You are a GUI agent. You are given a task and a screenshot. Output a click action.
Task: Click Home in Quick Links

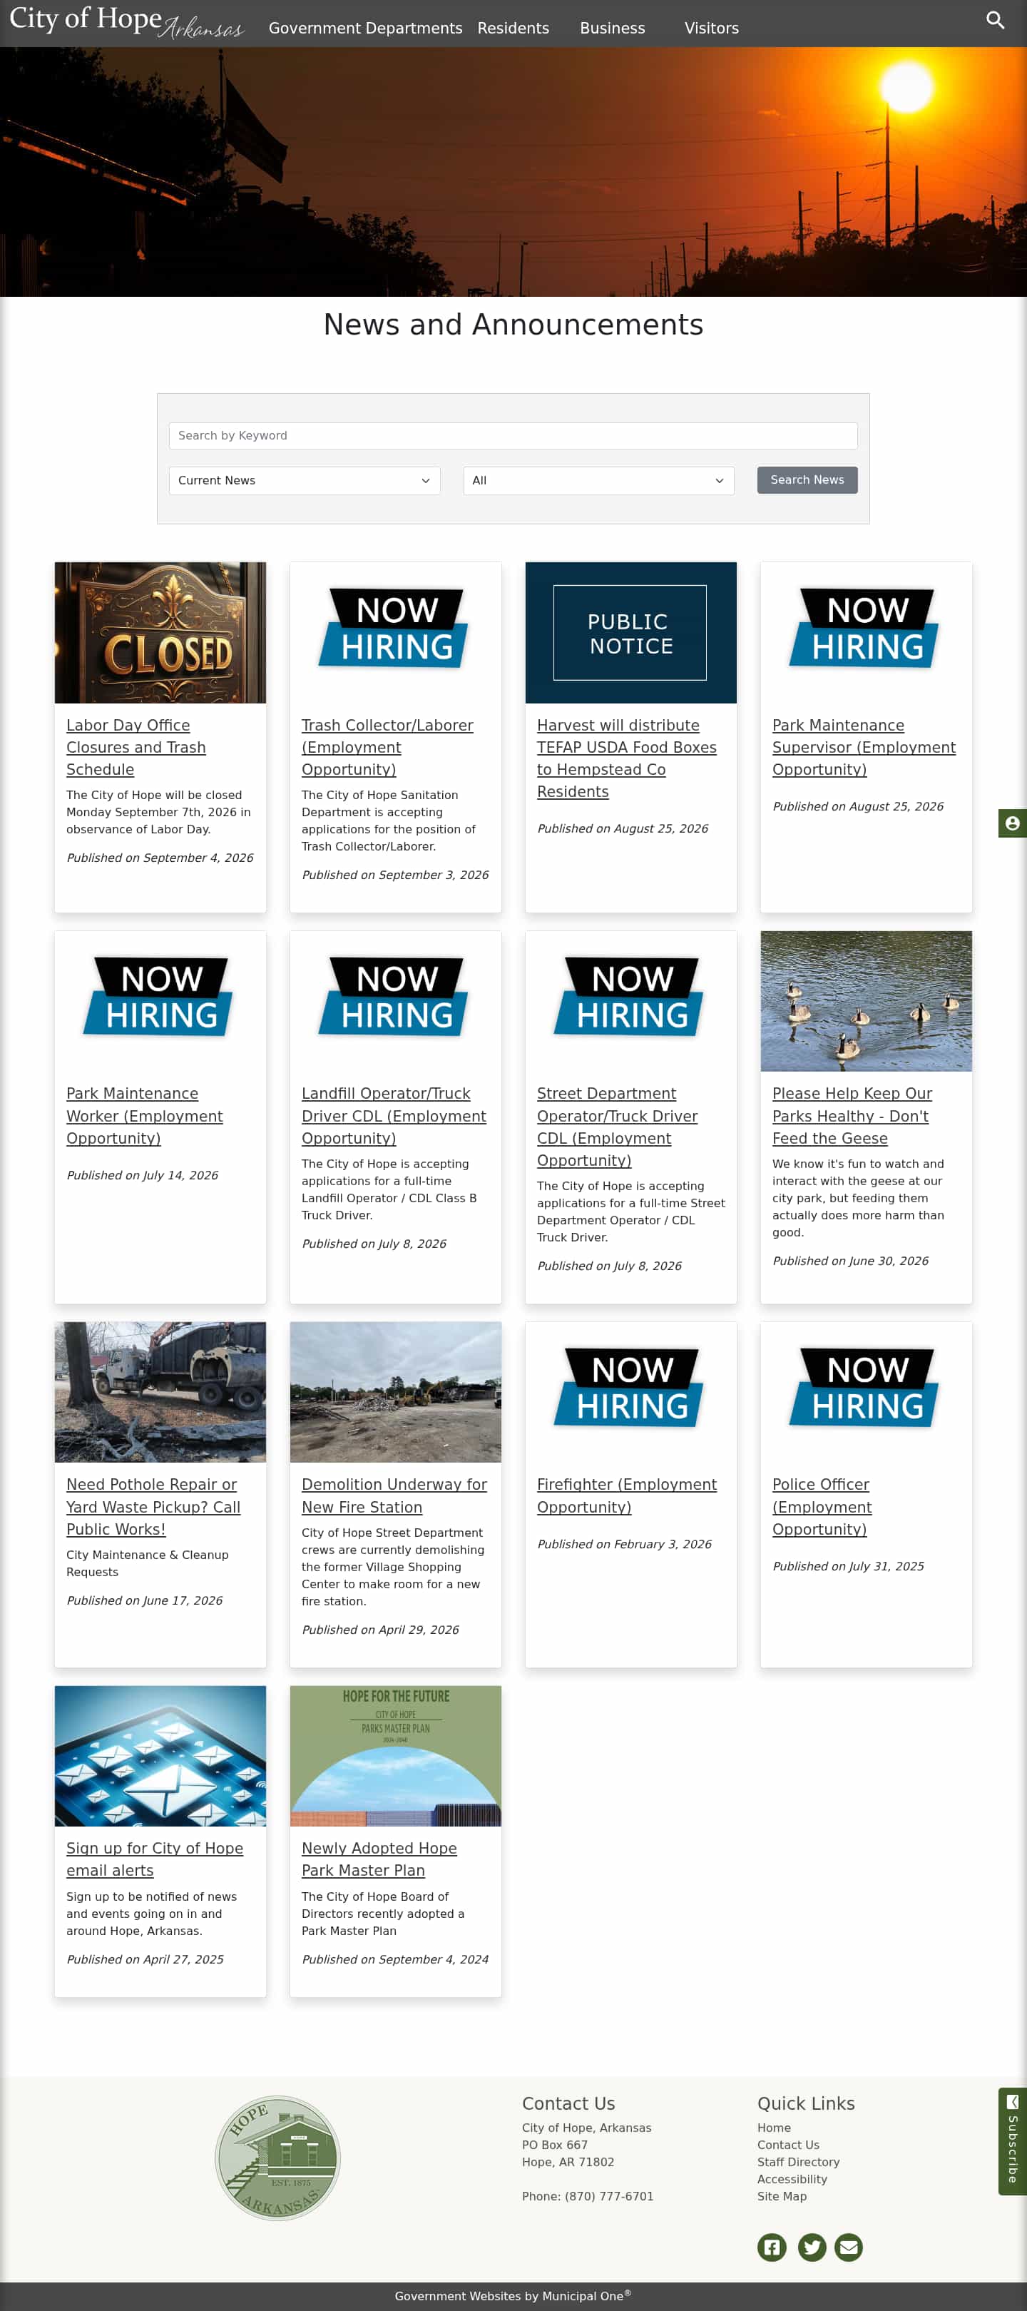773,2127
